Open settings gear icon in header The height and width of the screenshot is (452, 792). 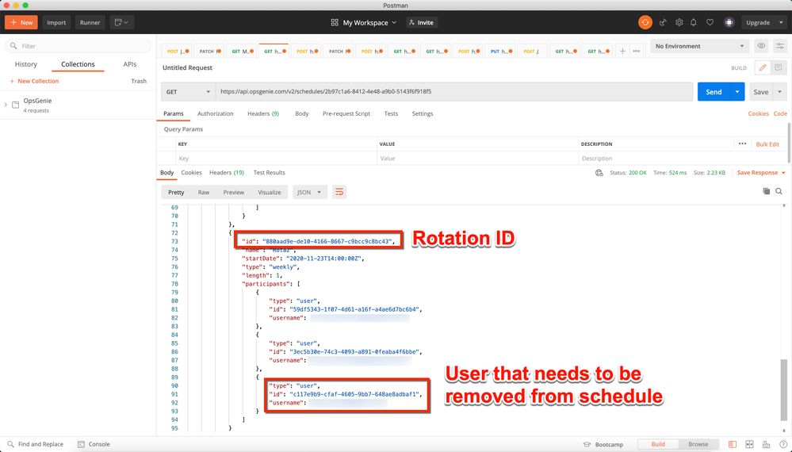click(679, 22)
